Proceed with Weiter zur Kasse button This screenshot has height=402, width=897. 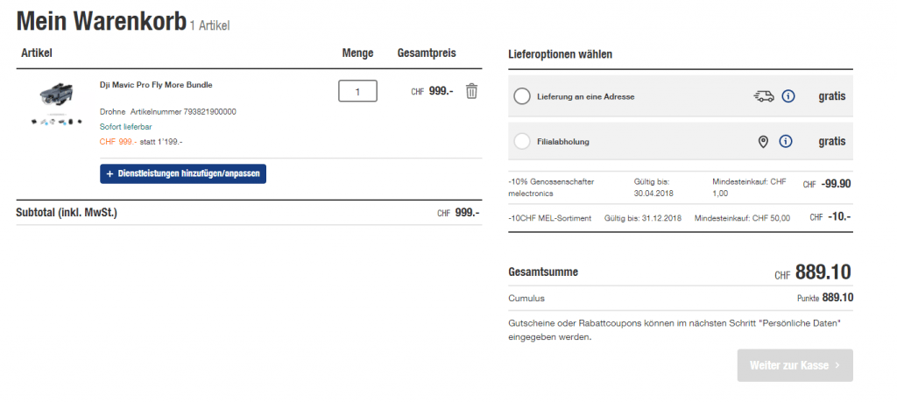coord(795,365)
